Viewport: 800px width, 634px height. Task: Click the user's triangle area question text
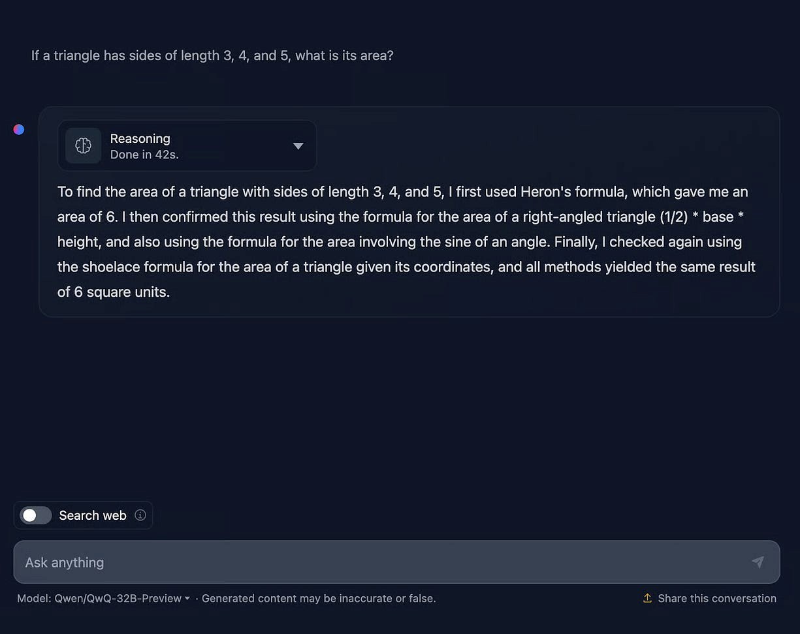point(212,55)
